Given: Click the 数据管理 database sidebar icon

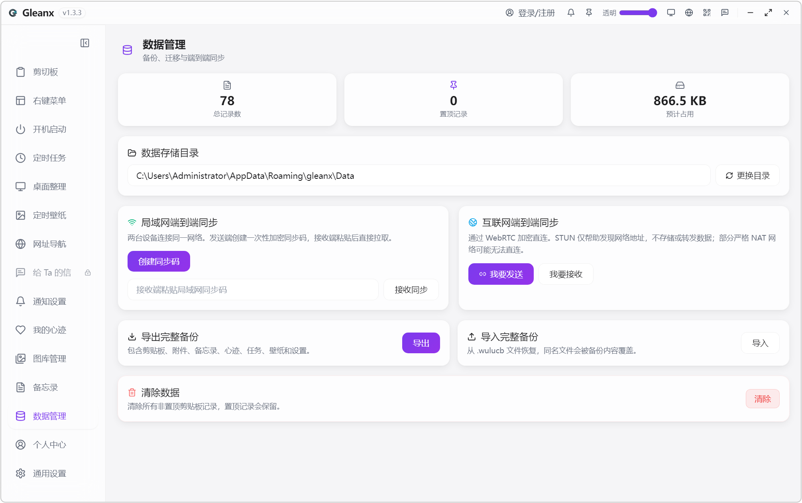Looking at the screenshot, I should coord(20,416).
